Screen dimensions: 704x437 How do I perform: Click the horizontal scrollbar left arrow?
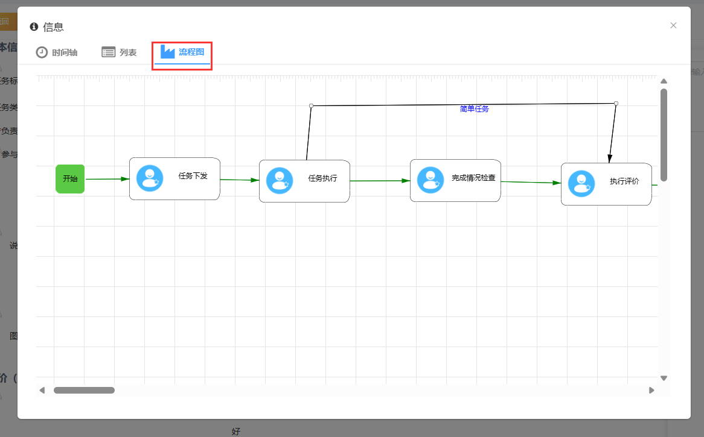tap(42, 390)
